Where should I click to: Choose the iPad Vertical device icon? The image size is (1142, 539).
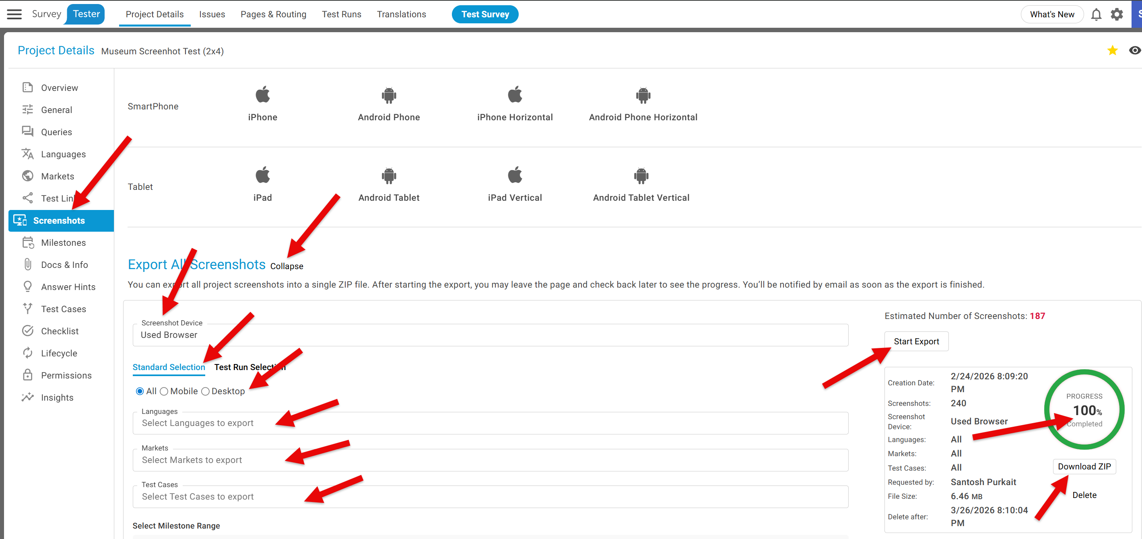click(515, 175)
